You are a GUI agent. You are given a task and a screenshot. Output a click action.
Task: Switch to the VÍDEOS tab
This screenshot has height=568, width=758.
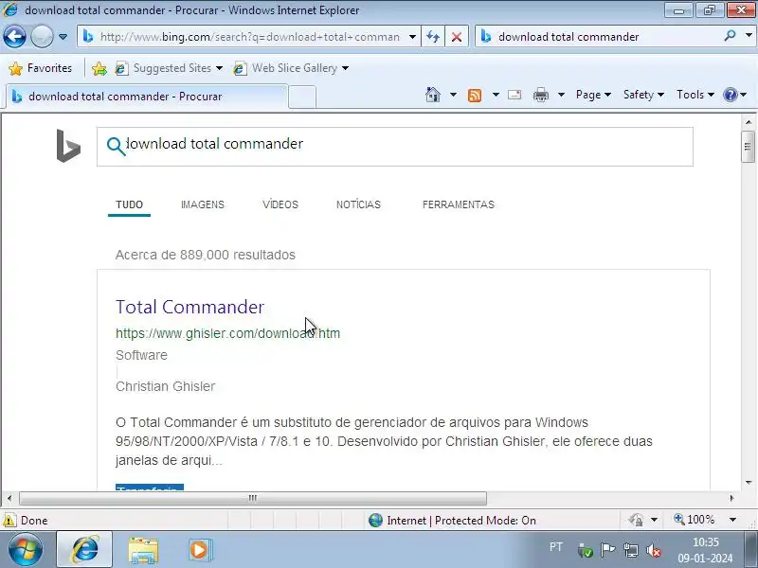[280, 204]
